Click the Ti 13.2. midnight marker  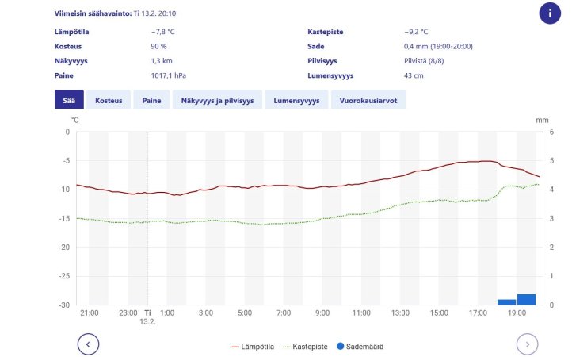tap(147, 317)
